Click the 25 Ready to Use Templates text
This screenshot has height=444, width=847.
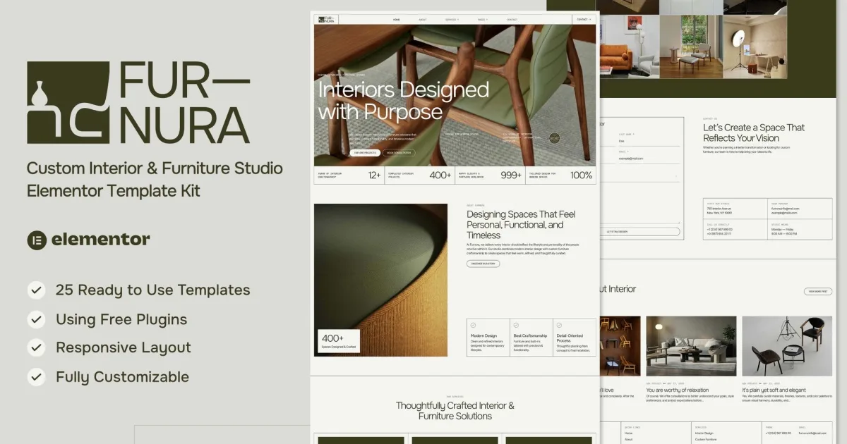(x=153, y=290)
